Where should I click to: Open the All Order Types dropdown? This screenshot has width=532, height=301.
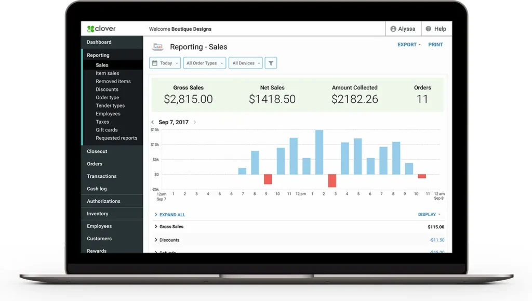click(x=205, y=63)
